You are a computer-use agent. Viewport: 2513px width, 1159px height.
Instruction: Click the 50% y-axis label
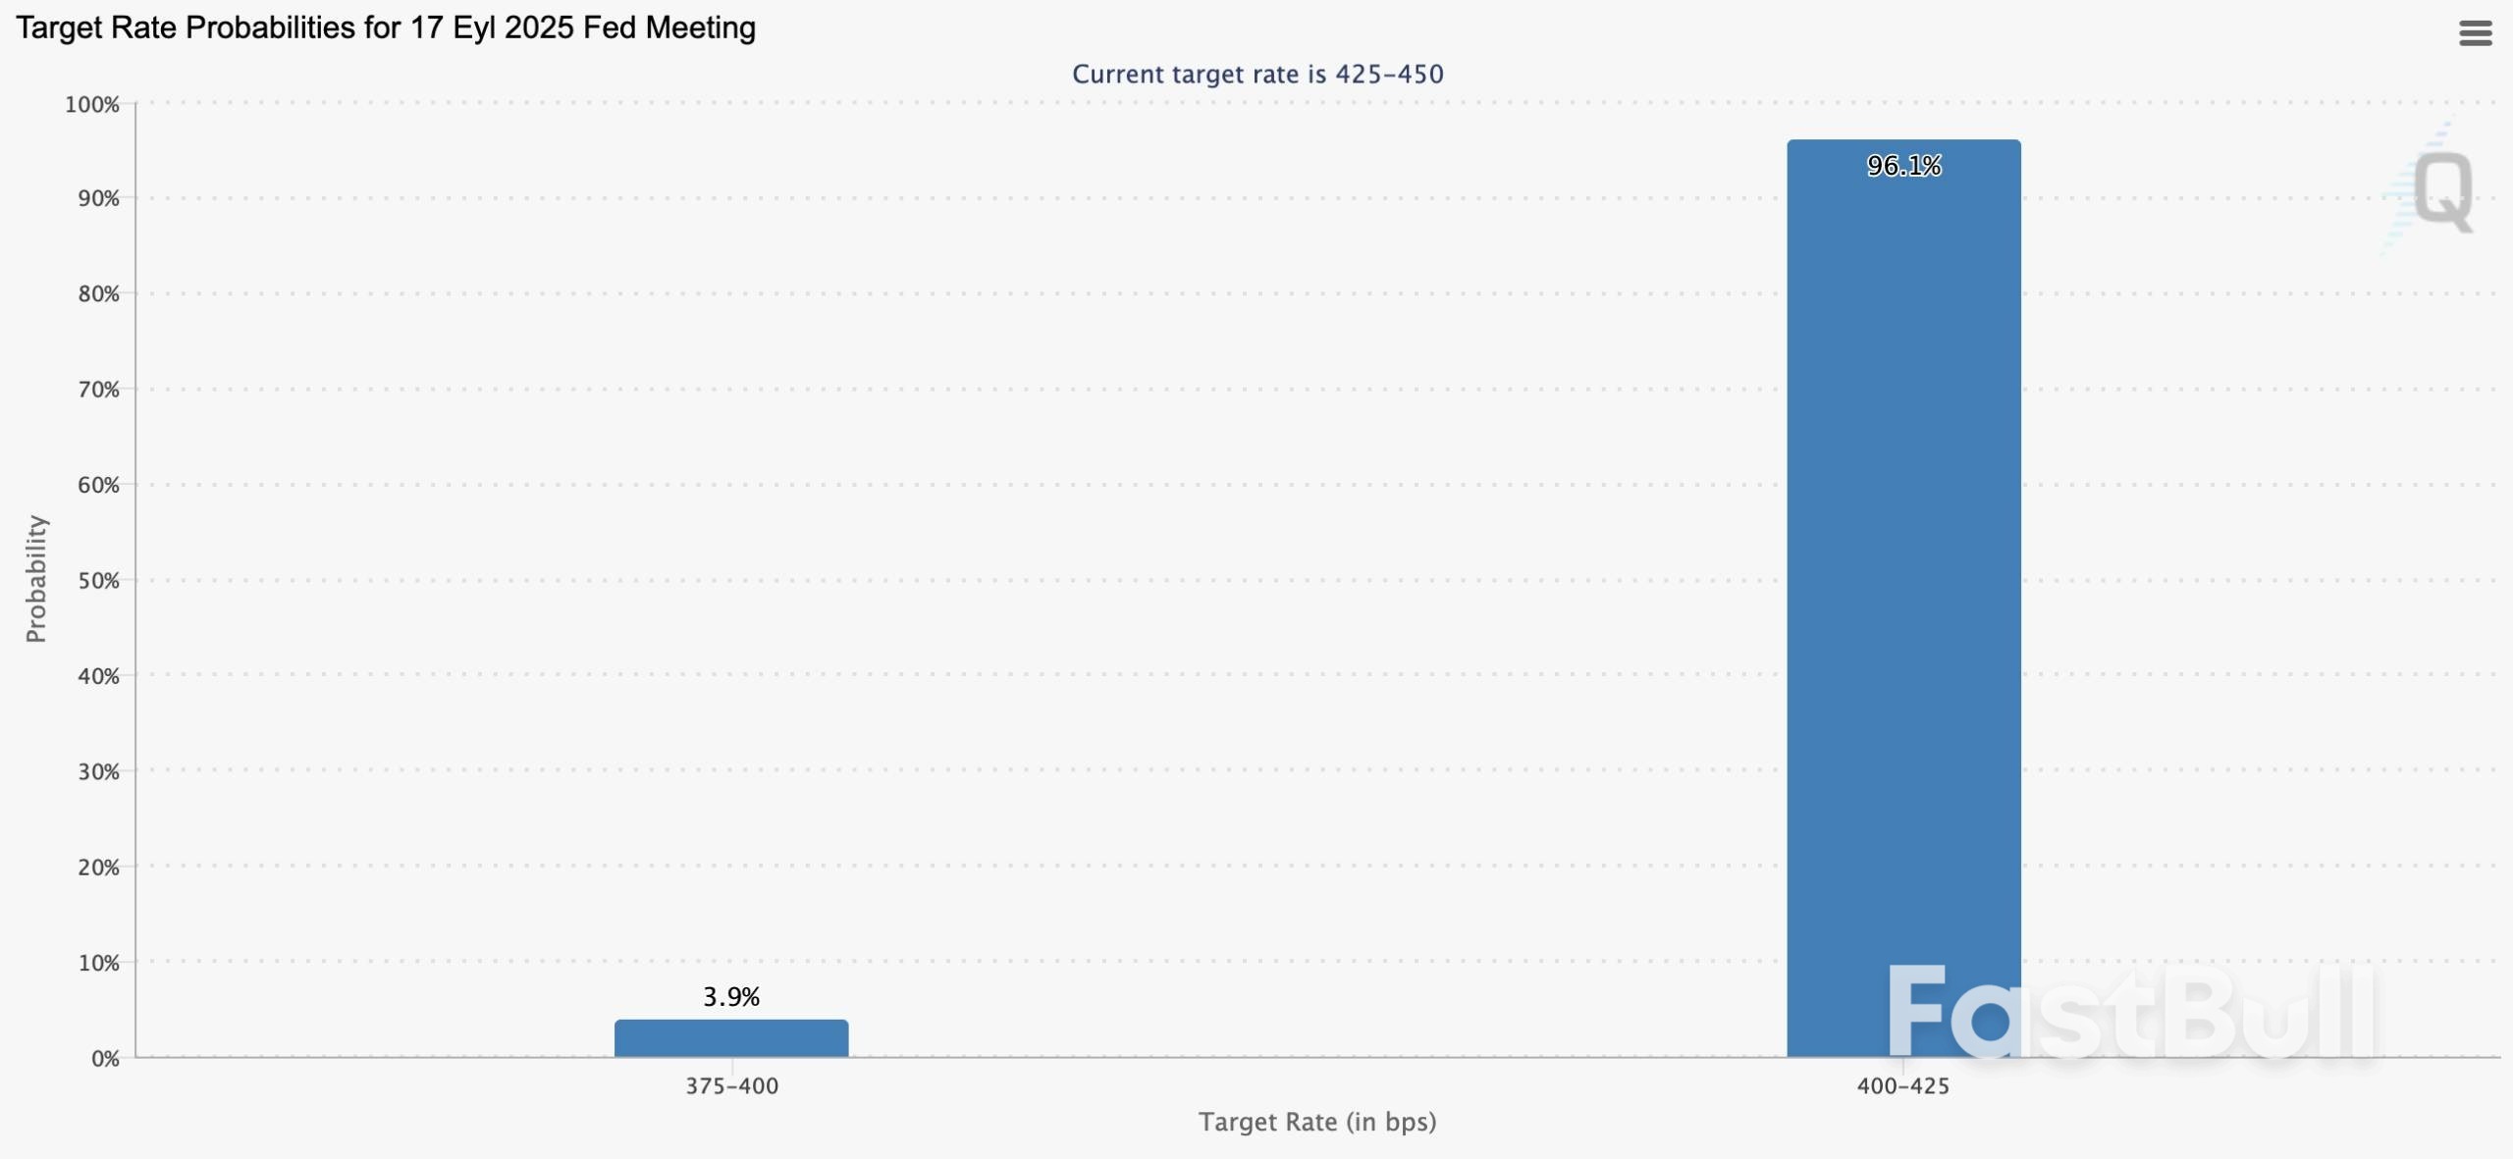(98, 581)
